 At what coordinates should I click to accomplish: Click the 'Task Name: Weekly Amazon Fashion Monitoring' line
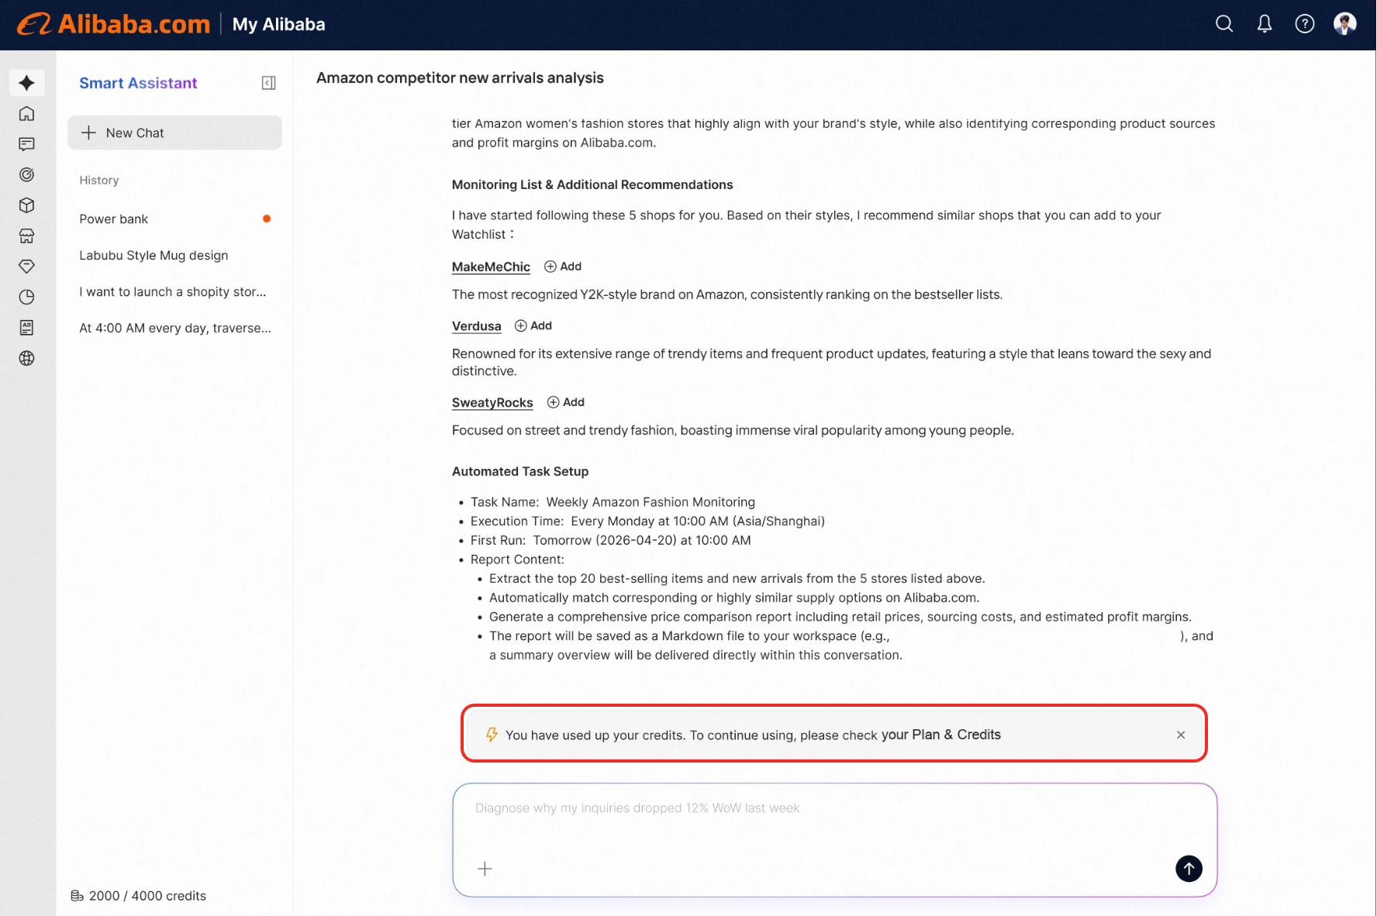pos(613,502)
